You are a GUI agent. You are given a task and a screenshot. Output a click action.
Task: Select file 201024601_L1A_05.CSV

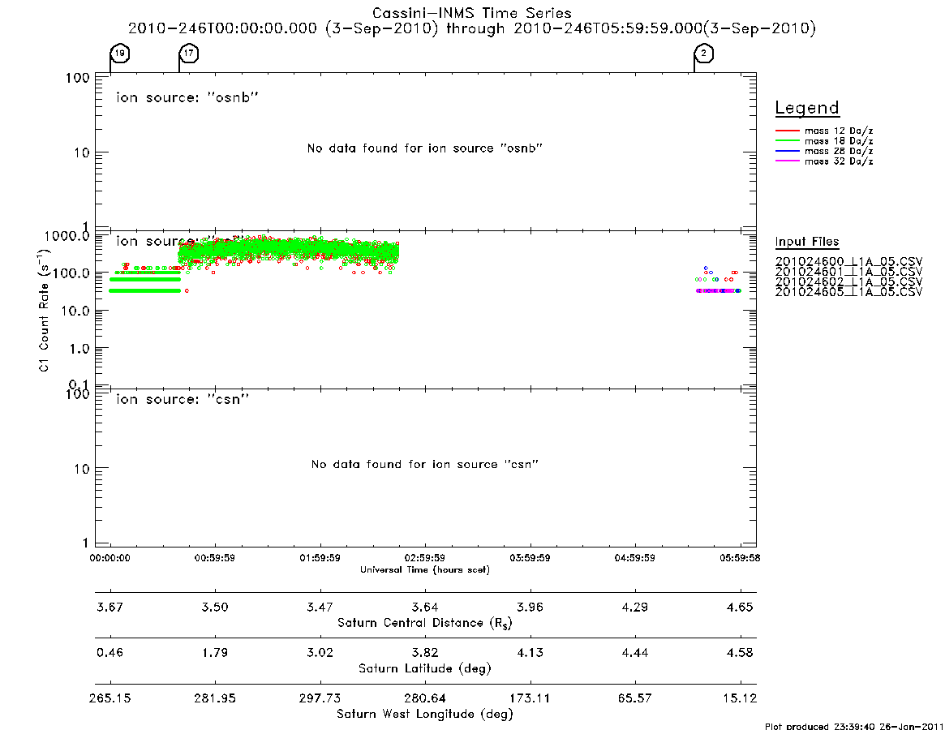click(x=848, y=272)
